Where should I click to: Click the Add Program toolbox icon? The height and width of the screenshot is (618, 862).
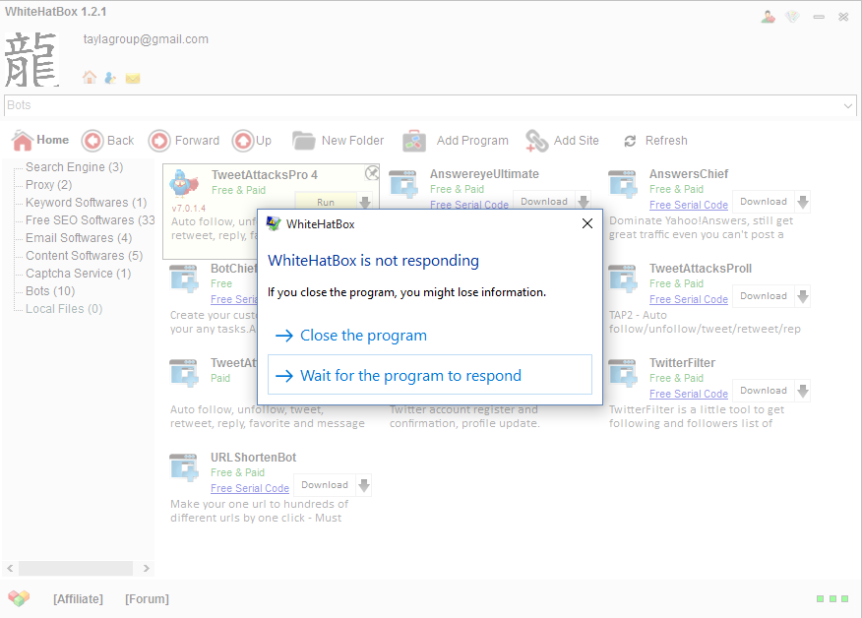(414, 141)
